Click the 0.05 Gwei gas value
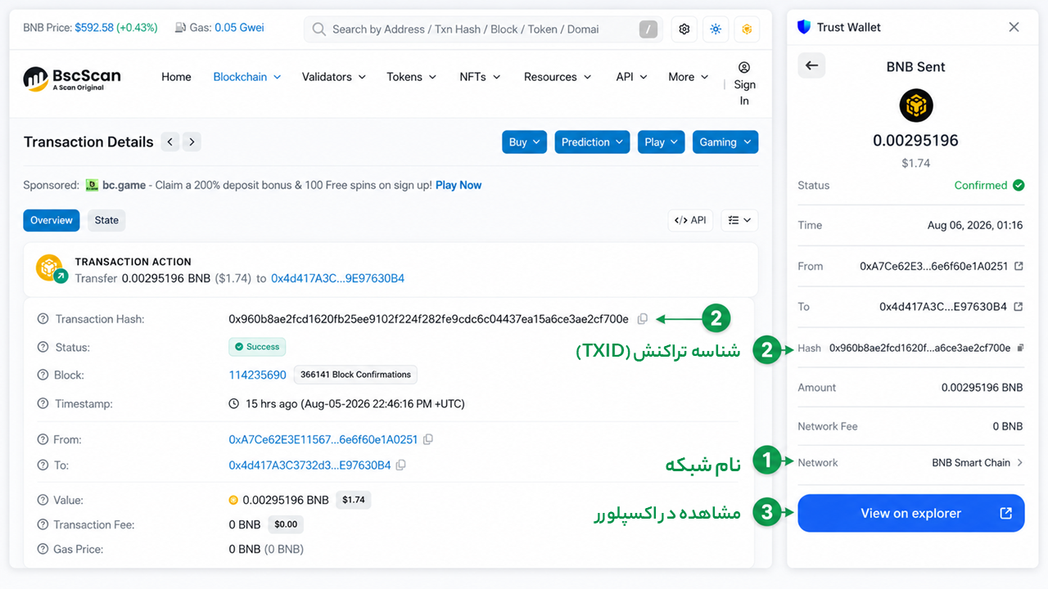This screenshot has height=589, width=1048. 239,28
